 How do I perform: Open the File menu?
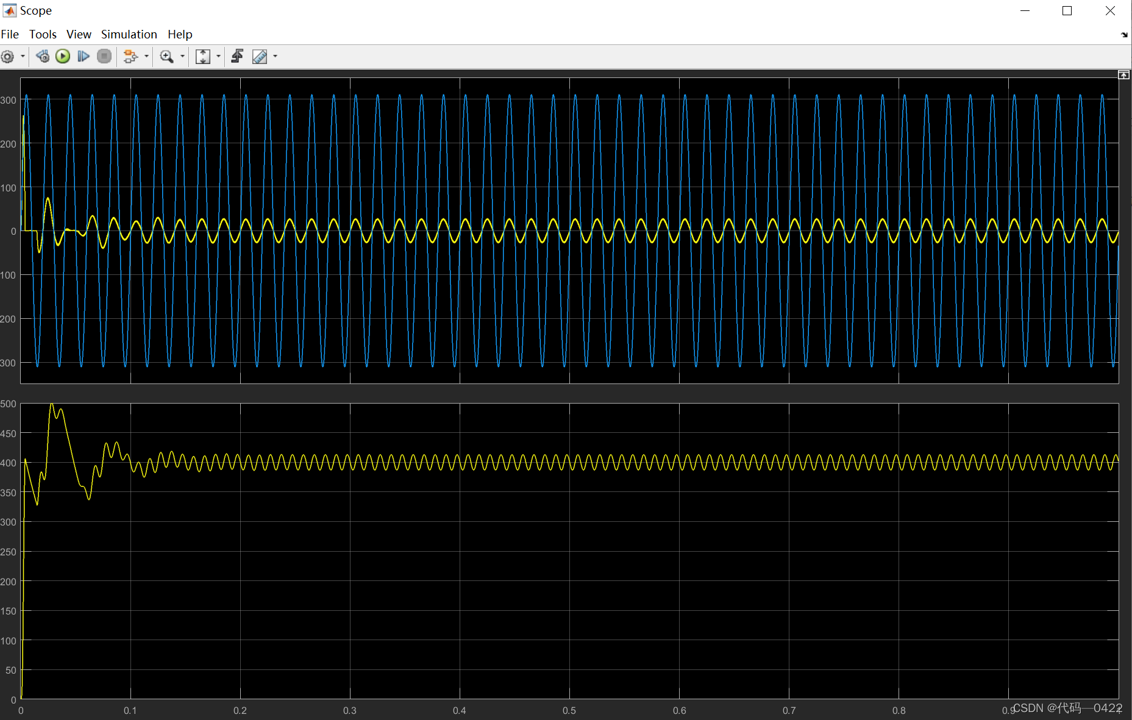click(10, 34)
